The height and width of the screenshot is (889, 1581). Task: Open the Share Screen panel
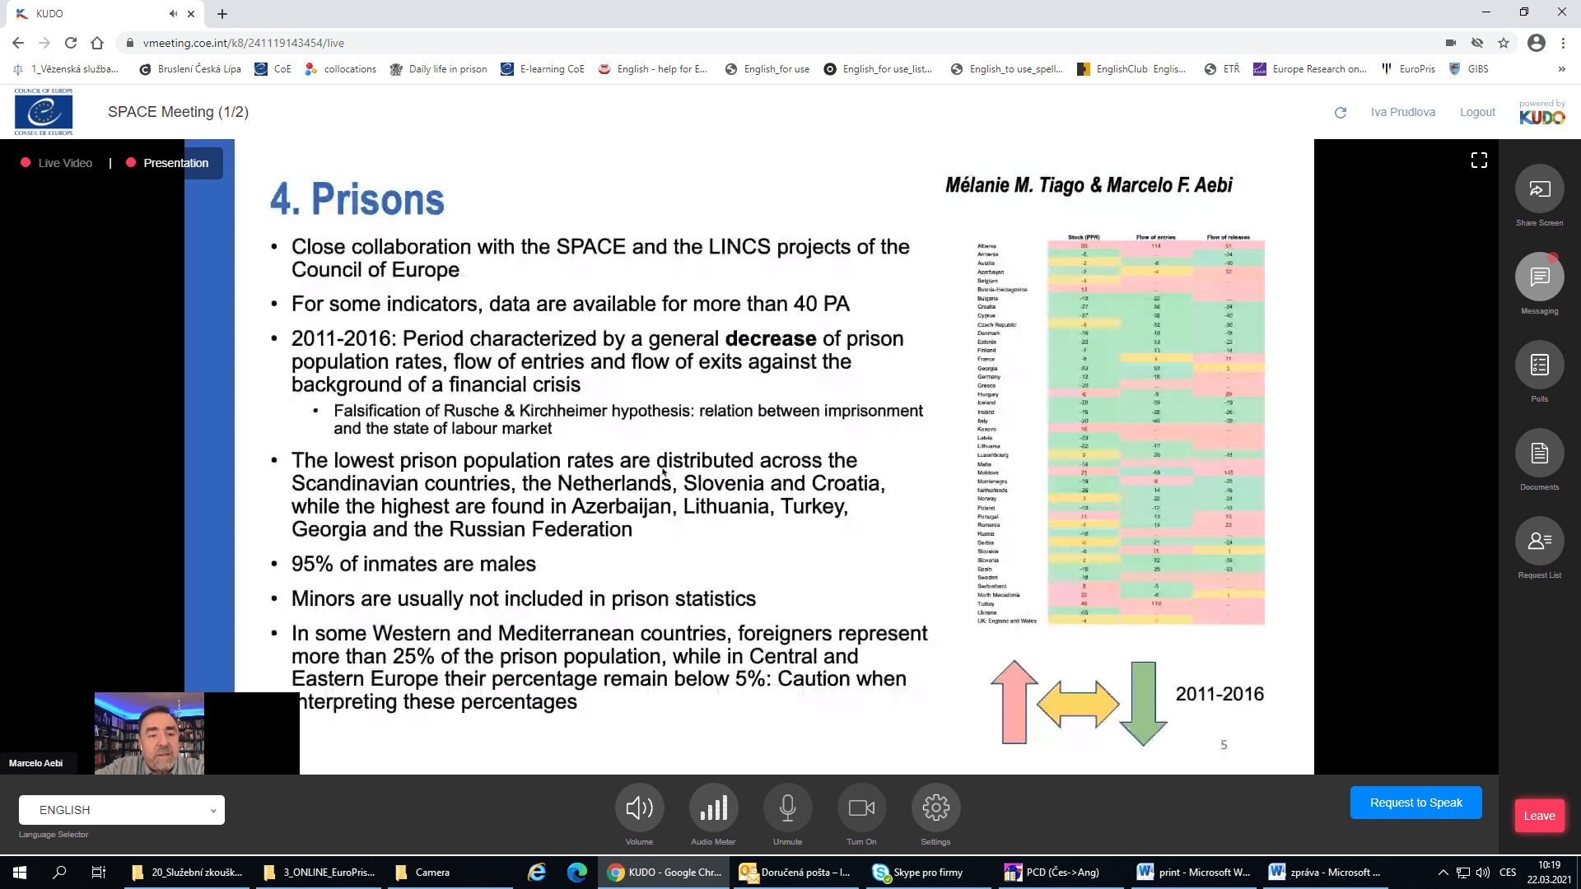click(x=1539, y=189)
